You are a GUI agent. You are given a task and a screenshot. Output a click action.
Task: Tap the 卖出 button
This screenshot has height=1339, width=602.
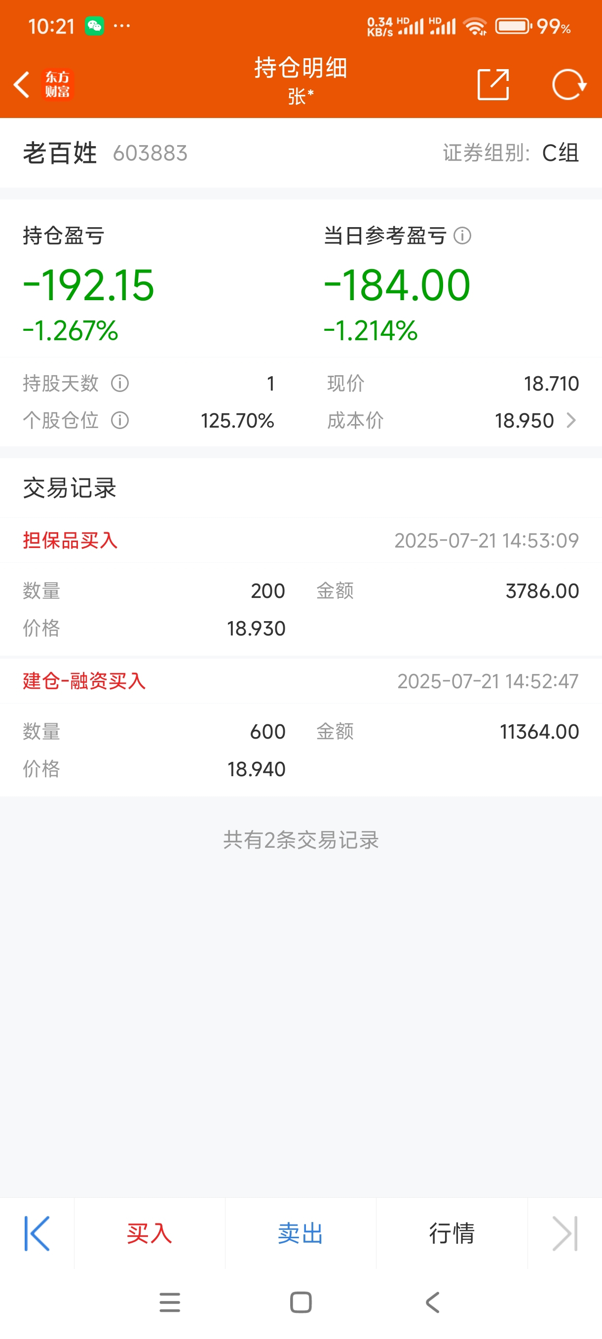[301, 1233]
